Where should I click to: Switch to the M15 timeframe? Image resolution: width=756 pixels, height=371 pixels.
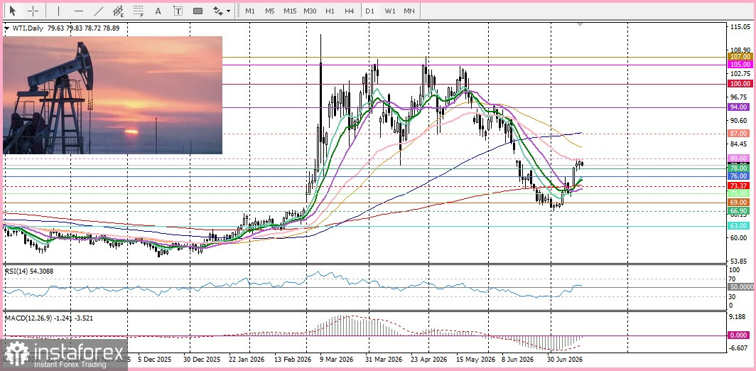[x=290, y=11]
